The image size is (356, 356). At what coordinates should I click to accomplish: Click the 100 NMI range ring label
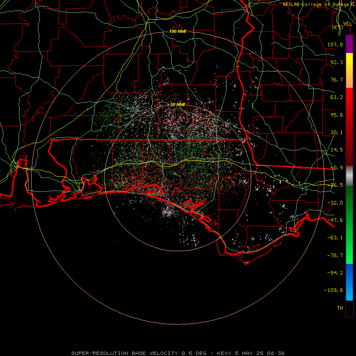click(178, 31)
